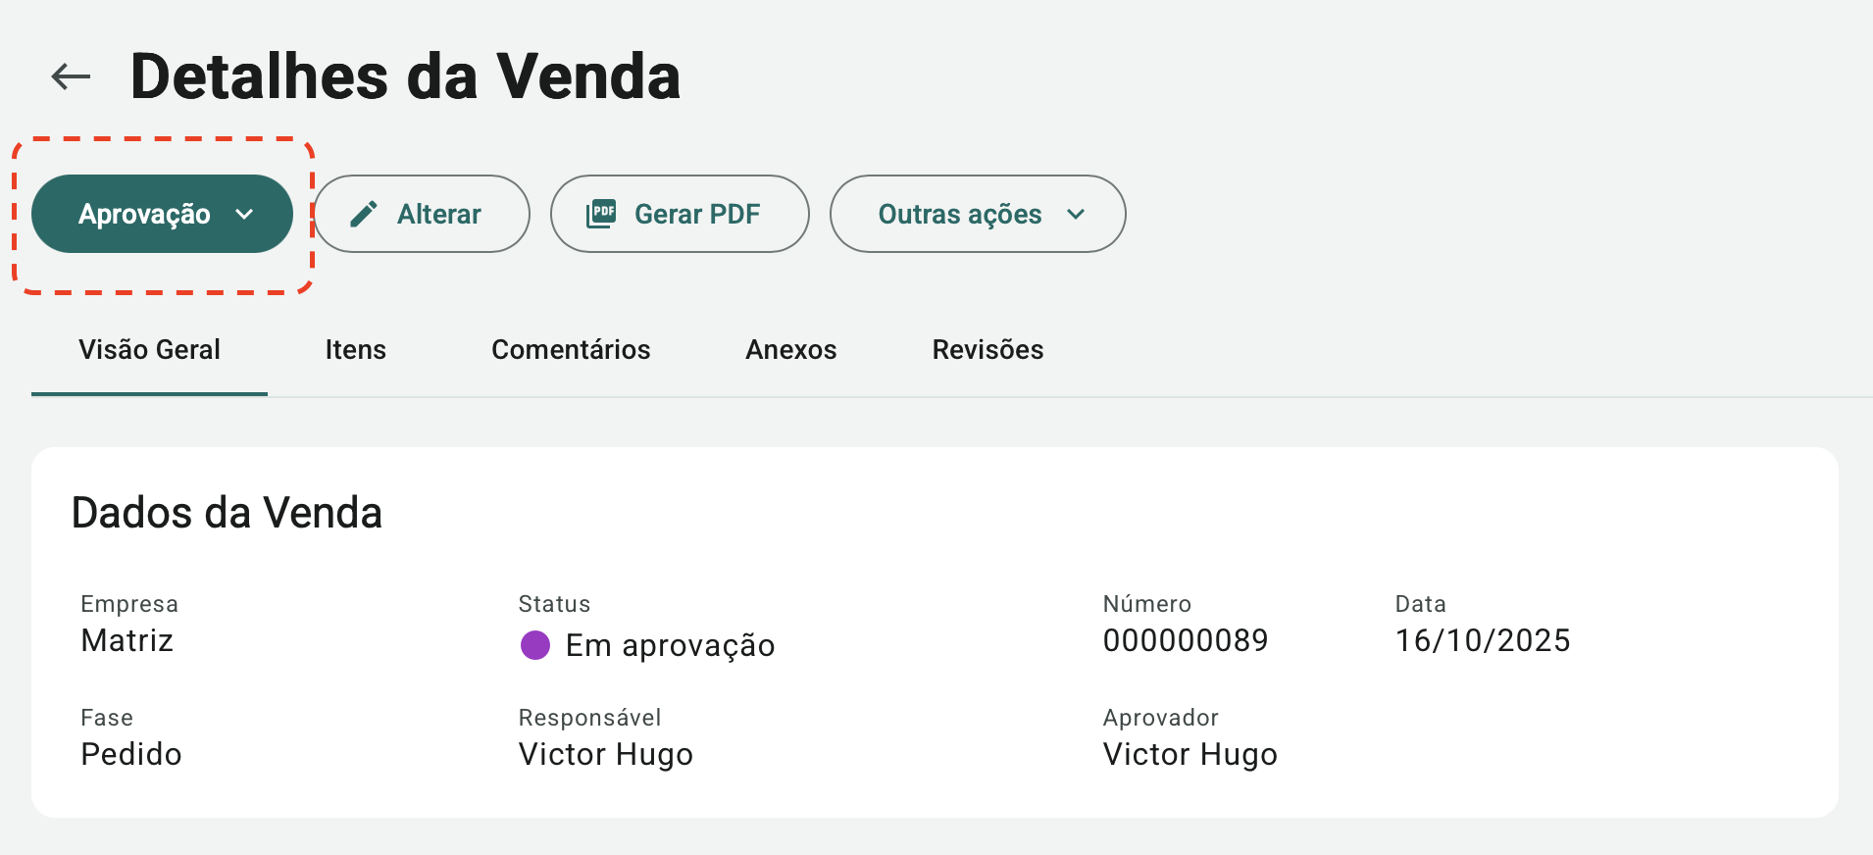Screen dimensions: 1873x855
Task: Click the Responsável Victor Hugo name
Action: [x=605, y=754]
